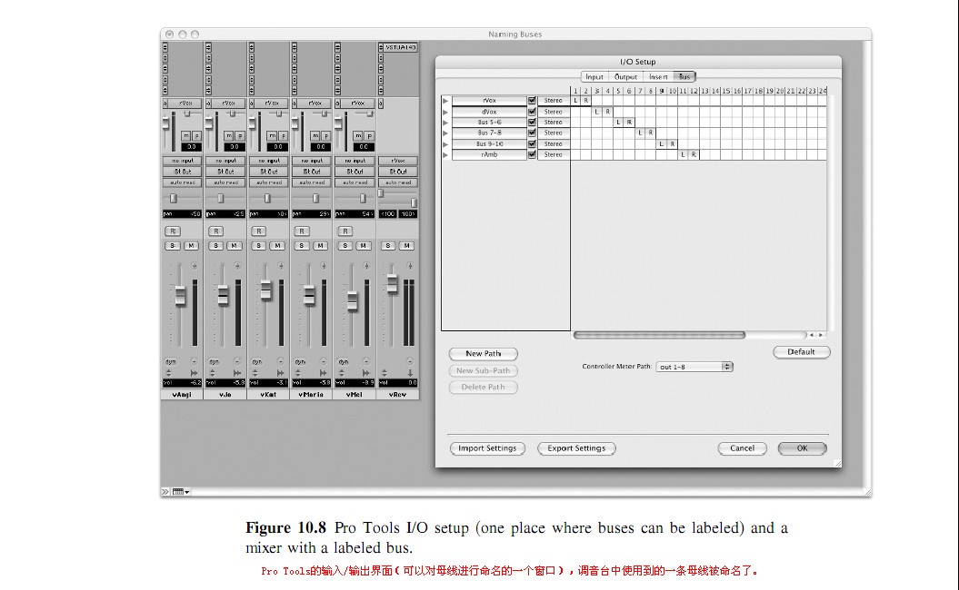Mute the vRev aux channel

click(x=407, y=245)
